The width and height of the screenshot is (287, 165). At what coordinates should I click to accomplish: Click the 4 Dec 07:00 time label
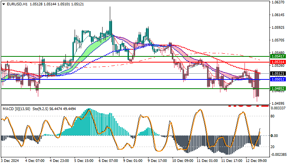[34, 161]
